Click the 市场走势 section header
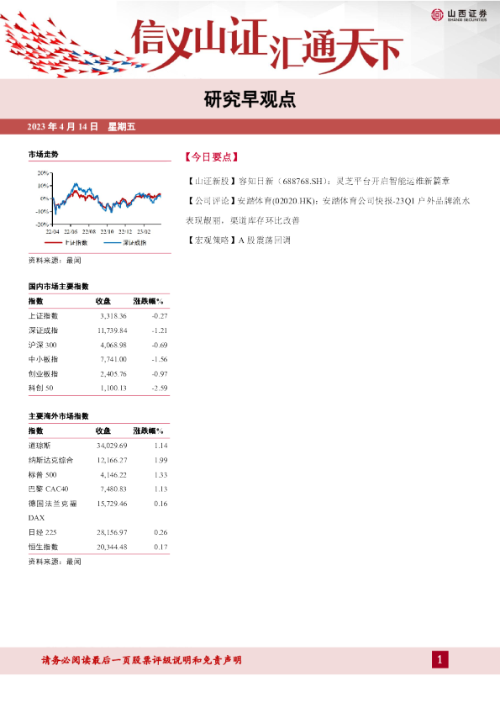The height and width of the screenshot is (708, 500). tap(44, 155)
